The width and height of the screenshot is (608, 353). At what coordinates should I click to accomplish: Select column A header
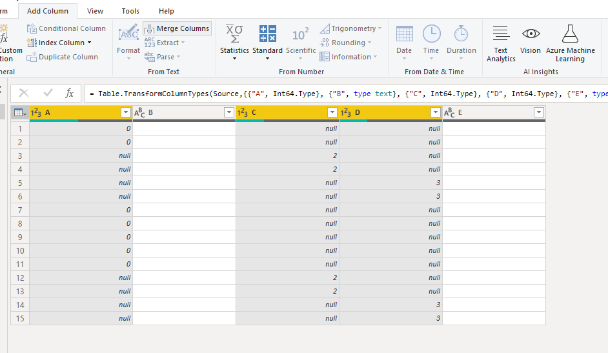pos(81,112)
